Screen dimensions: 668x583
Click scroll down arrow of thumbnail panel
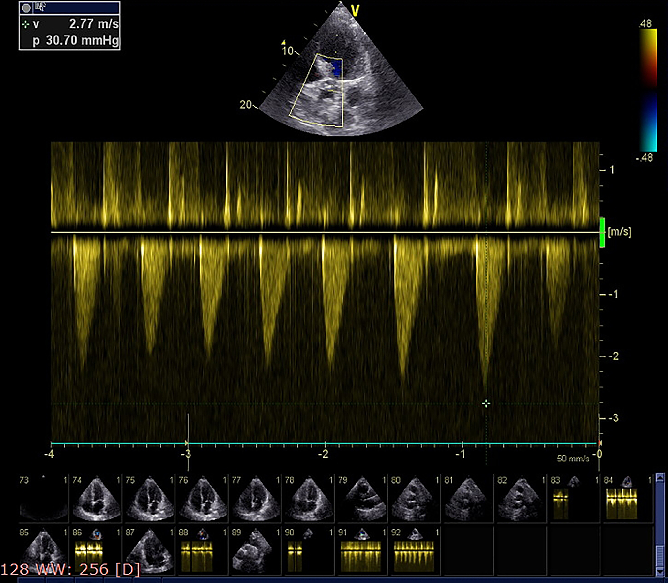(660, 572)
